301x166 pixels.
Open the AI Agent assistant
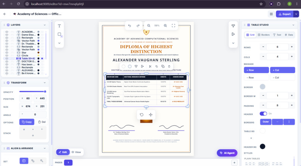tap(227, 153)
